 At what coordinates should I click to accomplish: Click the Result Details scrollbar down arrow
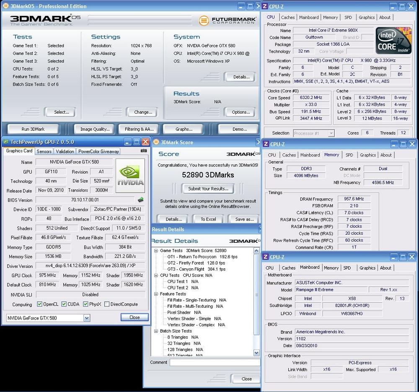click(256, 353)
